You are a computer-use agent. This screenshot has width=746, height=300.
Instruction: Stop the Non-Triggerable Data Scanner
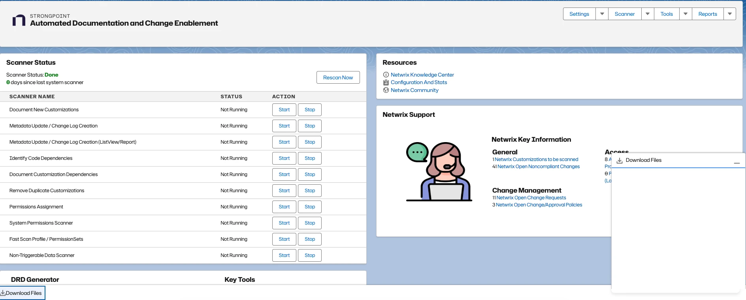point(310,255)
